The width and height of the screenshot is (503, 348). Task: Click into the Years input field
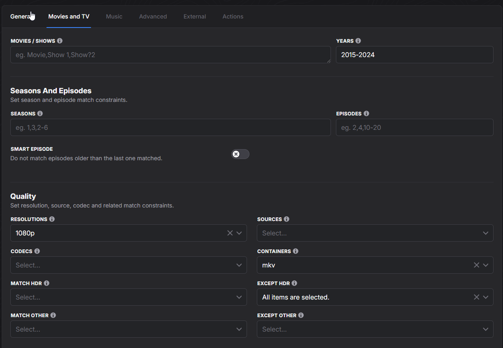point(414,55)
